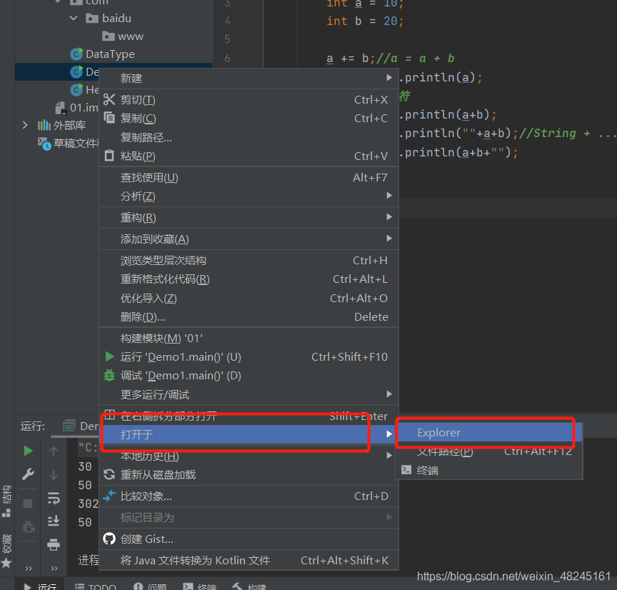Convert Java file to Kotlin menu item

pyautogui.click(x=249, y=560)
